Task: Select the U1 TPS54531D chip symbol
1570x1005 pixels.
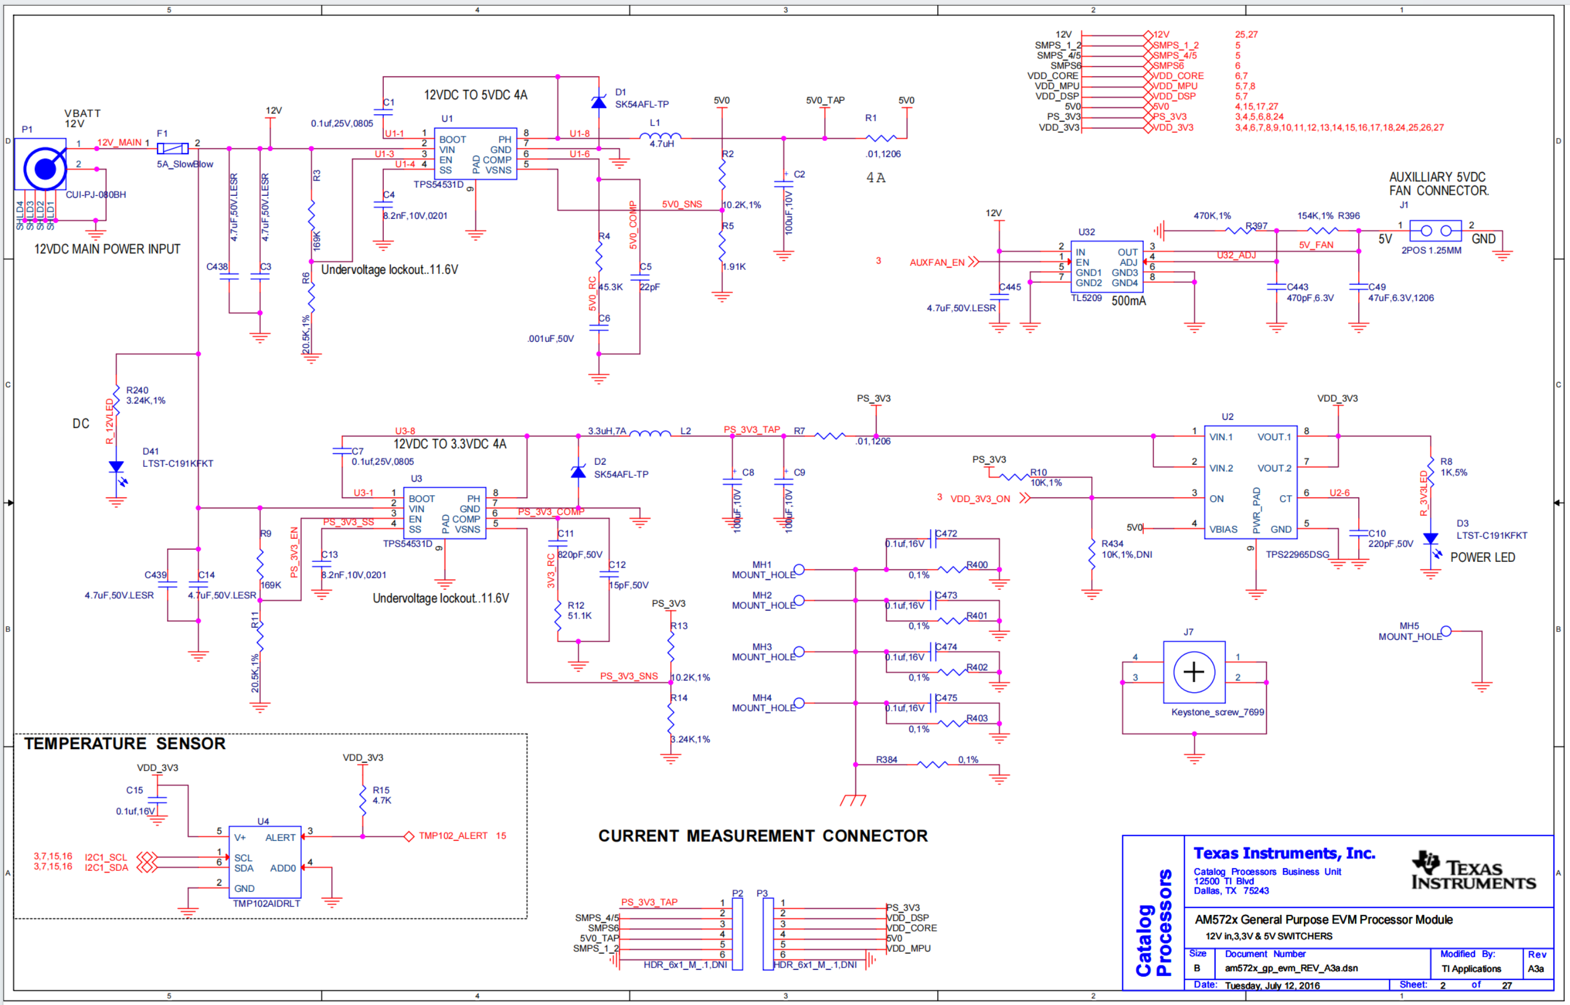Action: [x=475, y=154]
